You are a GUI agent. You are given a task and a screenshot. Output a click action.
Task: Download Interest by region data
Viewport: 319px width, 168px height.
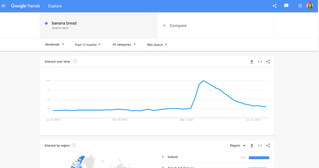[252, 146]
